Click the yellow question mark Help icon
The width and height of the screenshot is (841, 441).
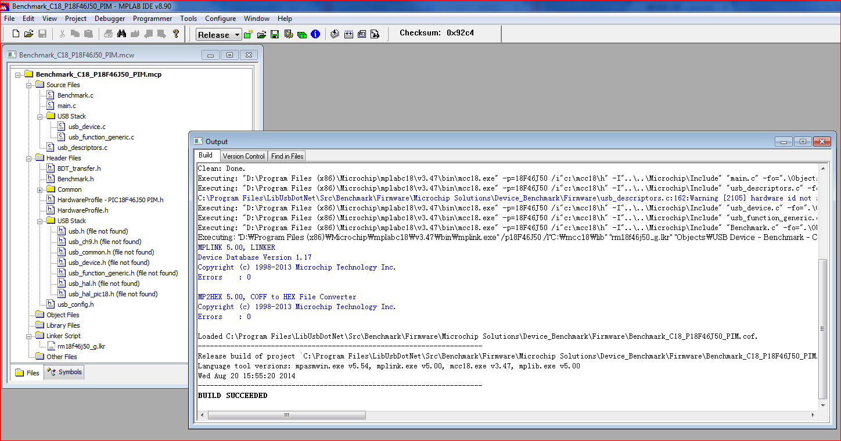(175, 34)
